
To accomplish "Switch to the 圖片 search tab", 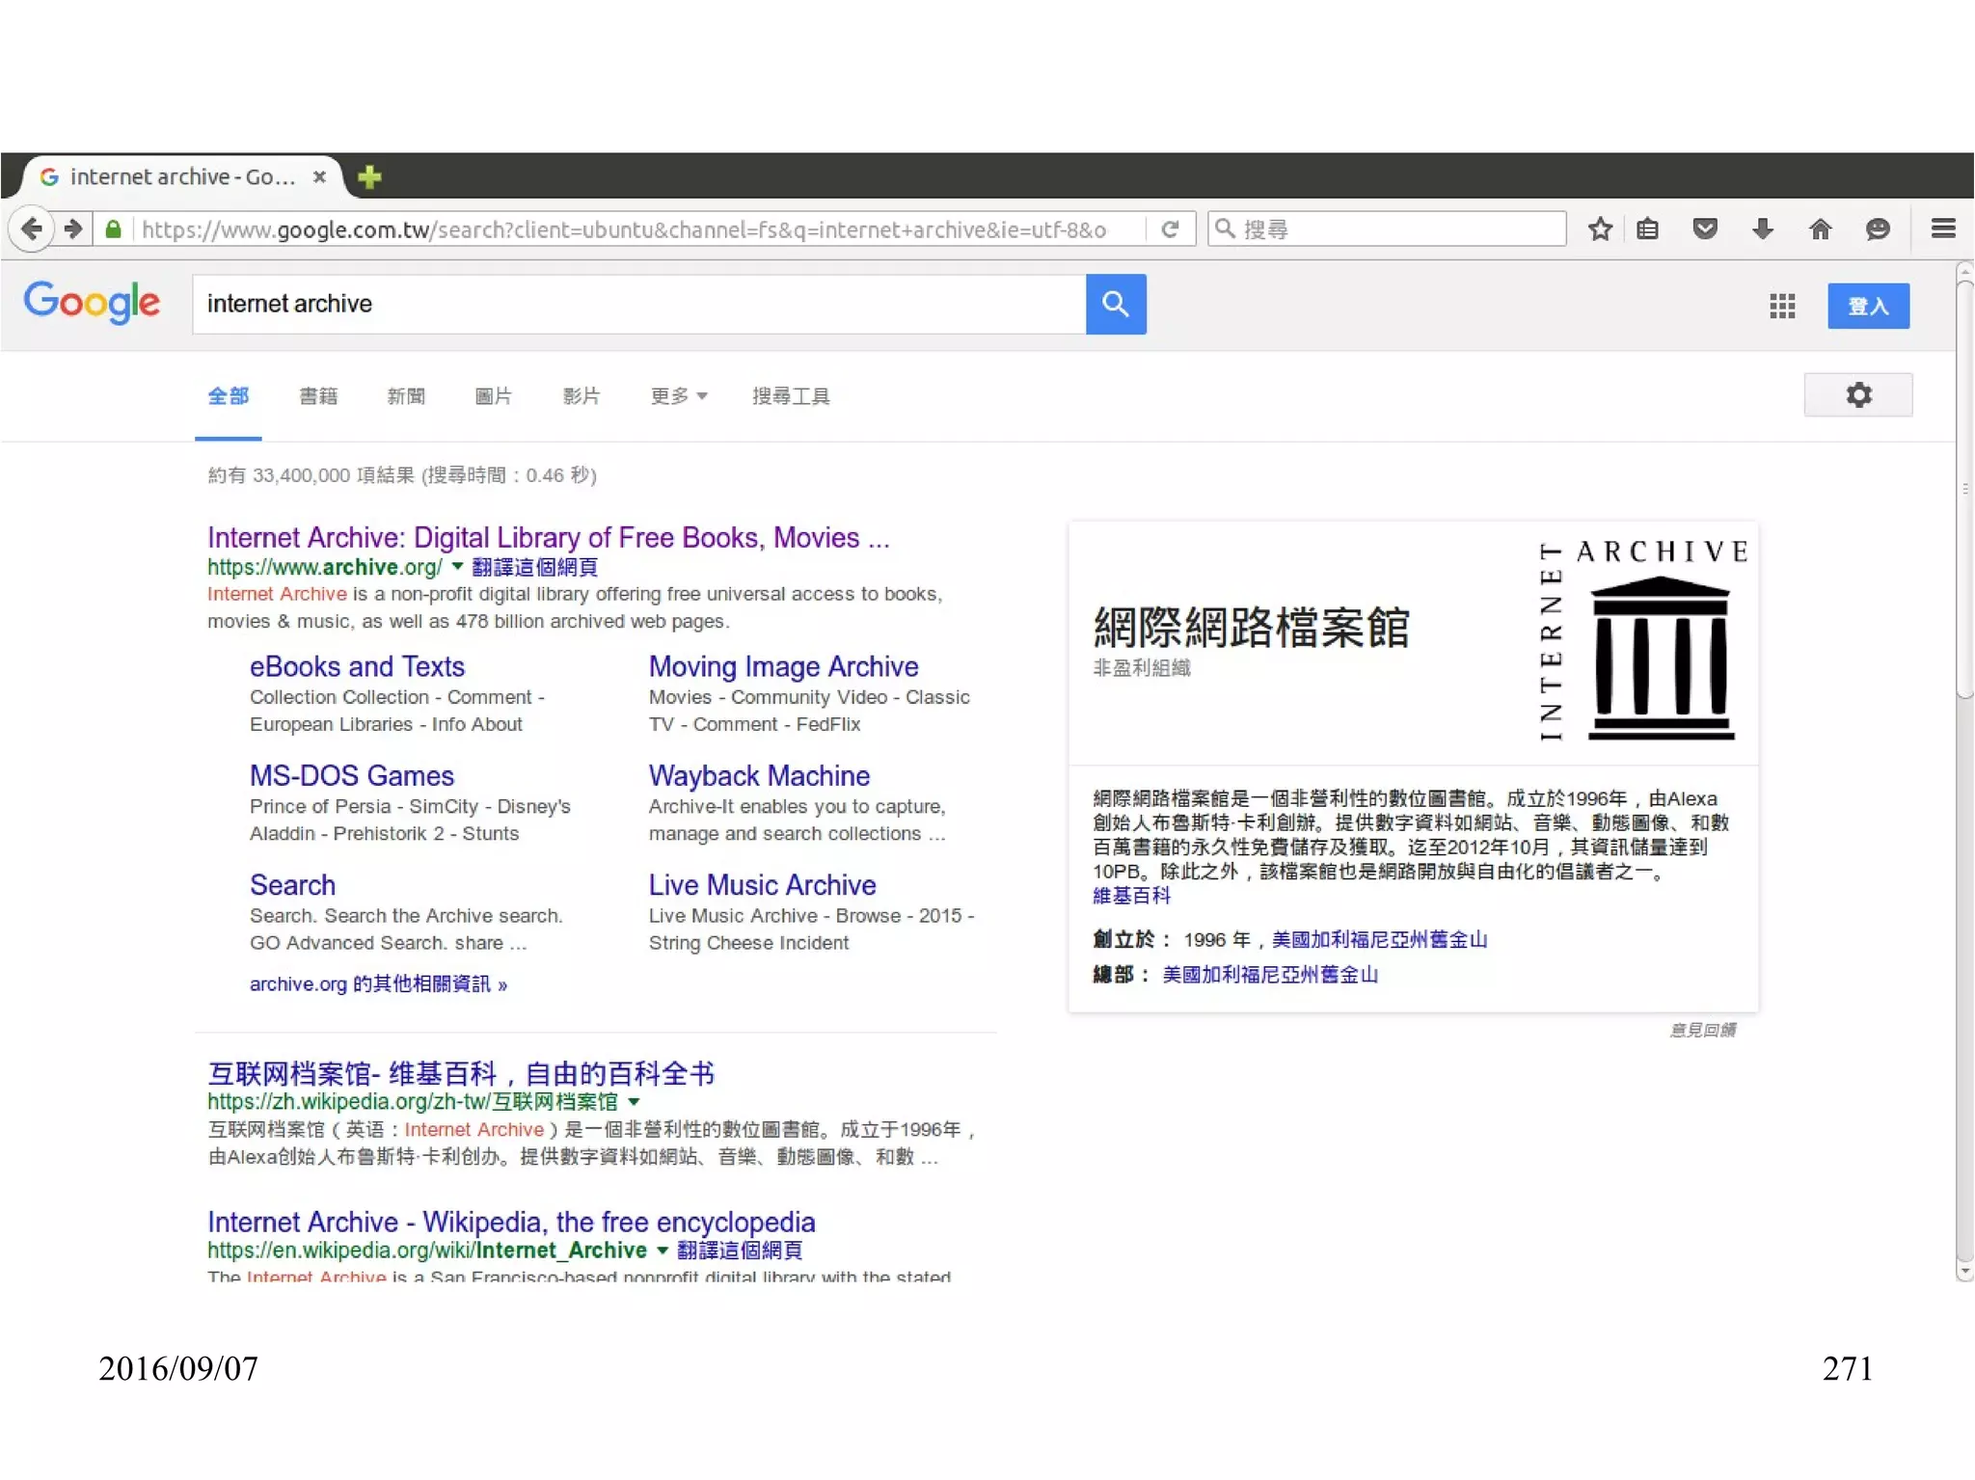I will coord(493,396).
